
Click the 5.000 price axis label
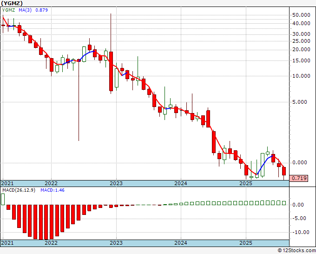300,102
